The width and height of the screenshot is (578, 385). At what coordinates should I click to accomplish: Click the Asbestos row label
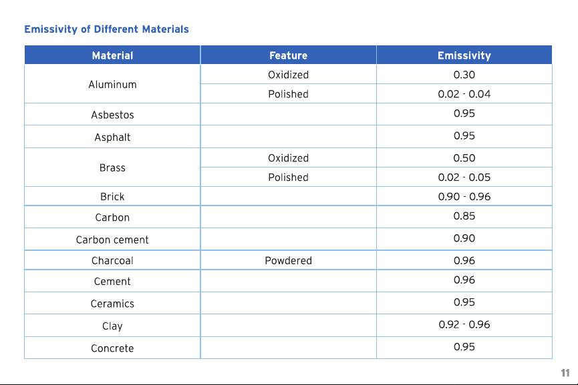[112, 115]
